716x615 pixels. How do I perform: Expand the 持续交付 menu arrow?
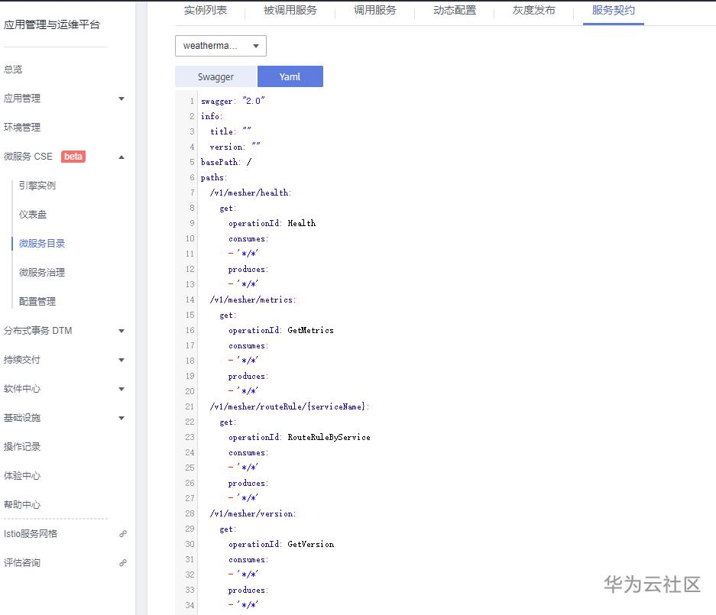pos(121,361)
